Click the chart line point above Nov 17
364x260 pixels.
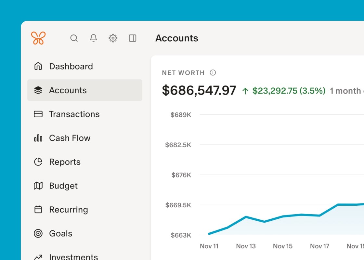pyautogui.click(x=320, y=215)
